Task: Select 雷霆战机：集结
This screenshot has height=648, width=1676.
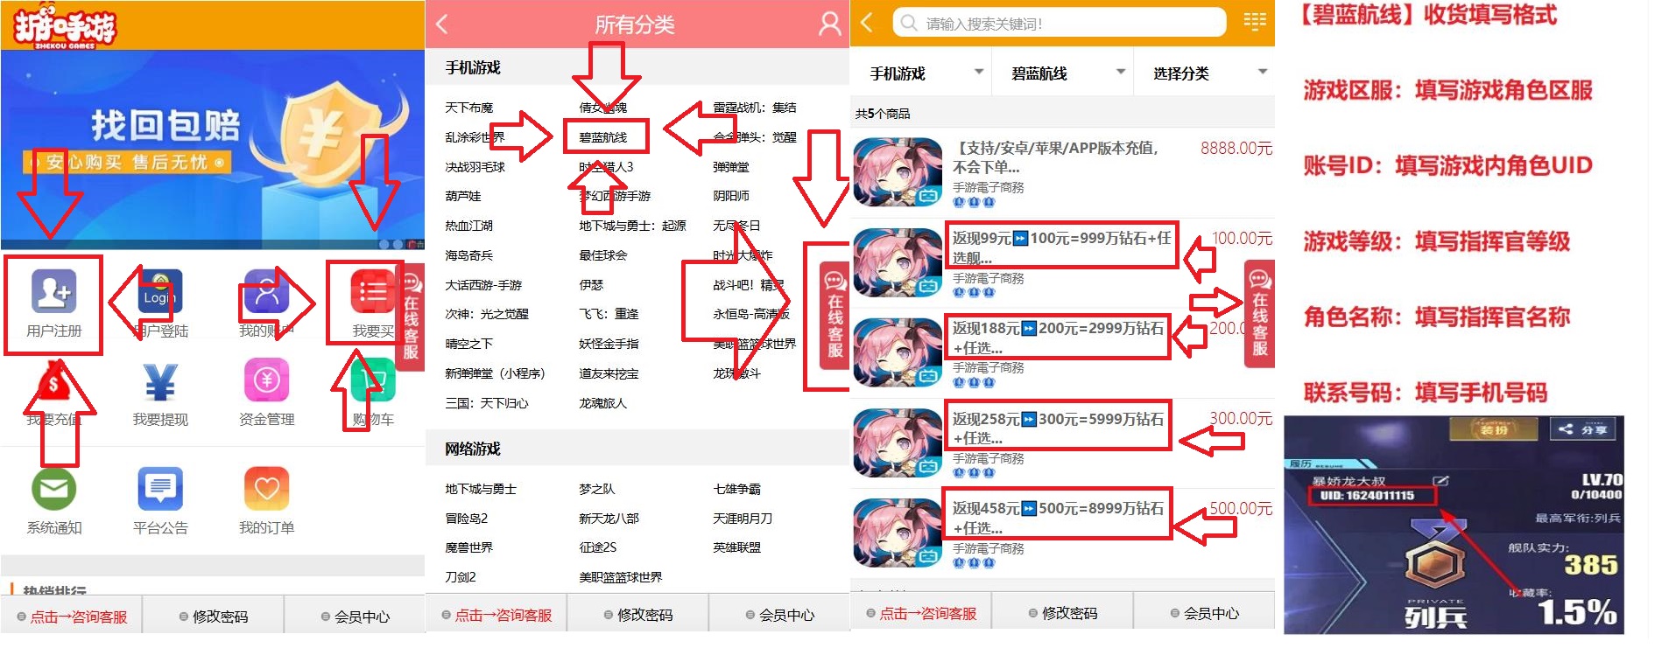Action: (755, 108)
